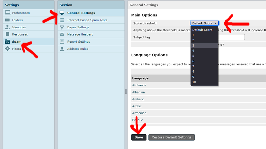Click the Bayes Settings funnel icon
This screenshot has height=149, width=266.
[62, 27]
